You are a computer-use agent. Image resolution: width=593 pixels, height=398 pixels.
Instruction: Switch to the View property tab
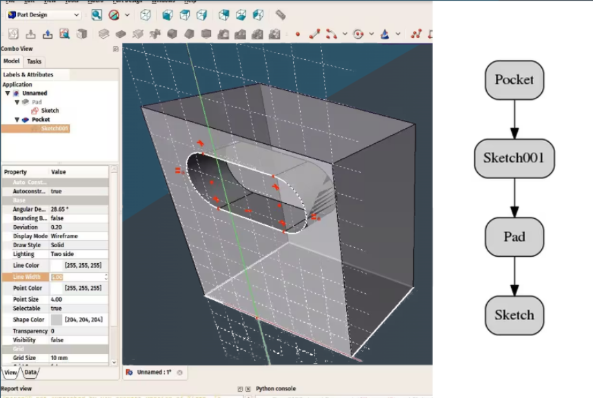10,373
